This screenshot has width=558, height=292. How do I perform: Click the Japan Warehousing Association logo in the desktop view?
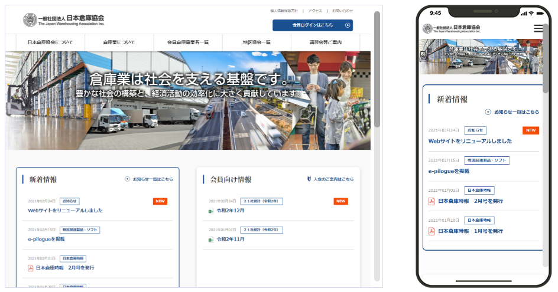pos(64,20)
